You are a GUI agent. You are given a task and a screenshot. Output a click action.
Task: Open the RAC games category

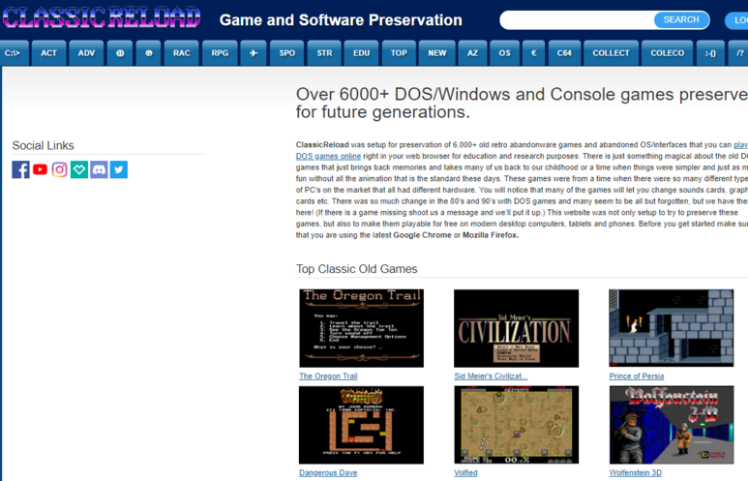182,53
